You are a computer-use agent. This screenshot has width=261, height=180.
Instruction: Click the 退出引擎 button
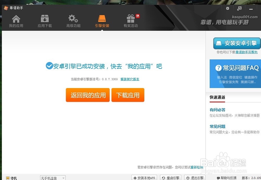click(195, 178)
